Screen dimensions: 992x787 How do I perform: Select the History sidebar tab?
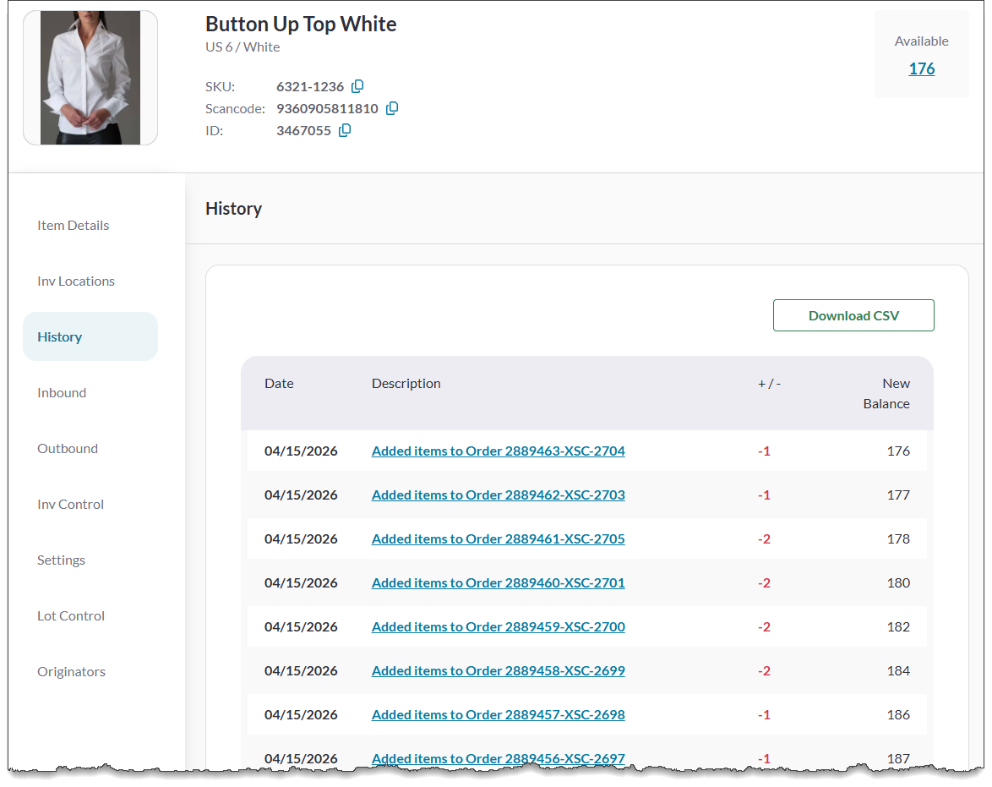coord(60,336)
